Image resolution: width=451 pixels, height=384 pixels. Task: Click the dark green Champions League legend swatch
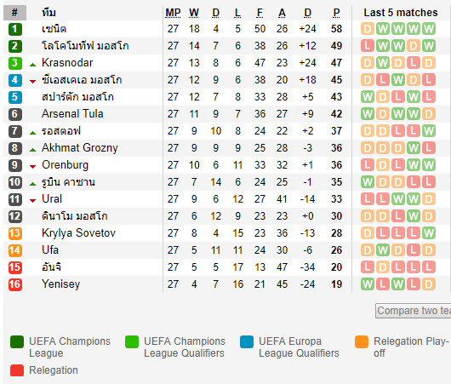(17, 342)
